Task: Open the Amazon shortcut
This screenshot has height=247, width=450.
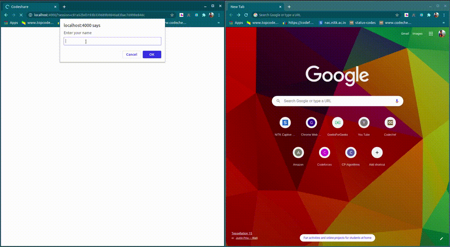Action: pyautogui.click(x=298, y=156)
